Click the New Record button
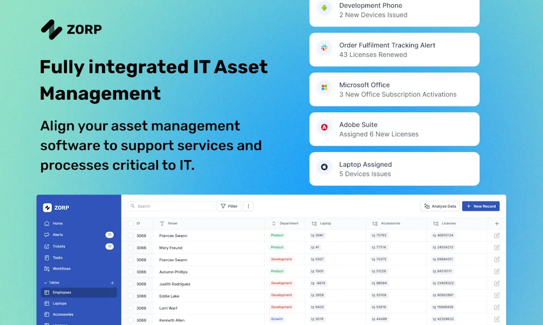Viewport: 543px width, 325px height. click(x=480, y=206)
